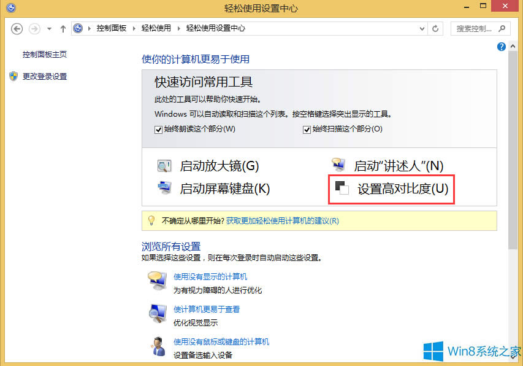This screenshot has width=523, height=366.
Task: Open the address bar dropdown arrow
Action: tap(421, 28)
